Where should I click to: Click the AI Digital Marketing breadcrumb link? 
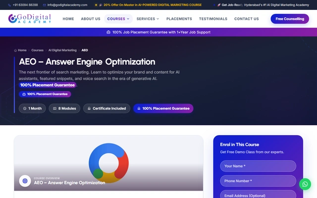coord(62,50)
